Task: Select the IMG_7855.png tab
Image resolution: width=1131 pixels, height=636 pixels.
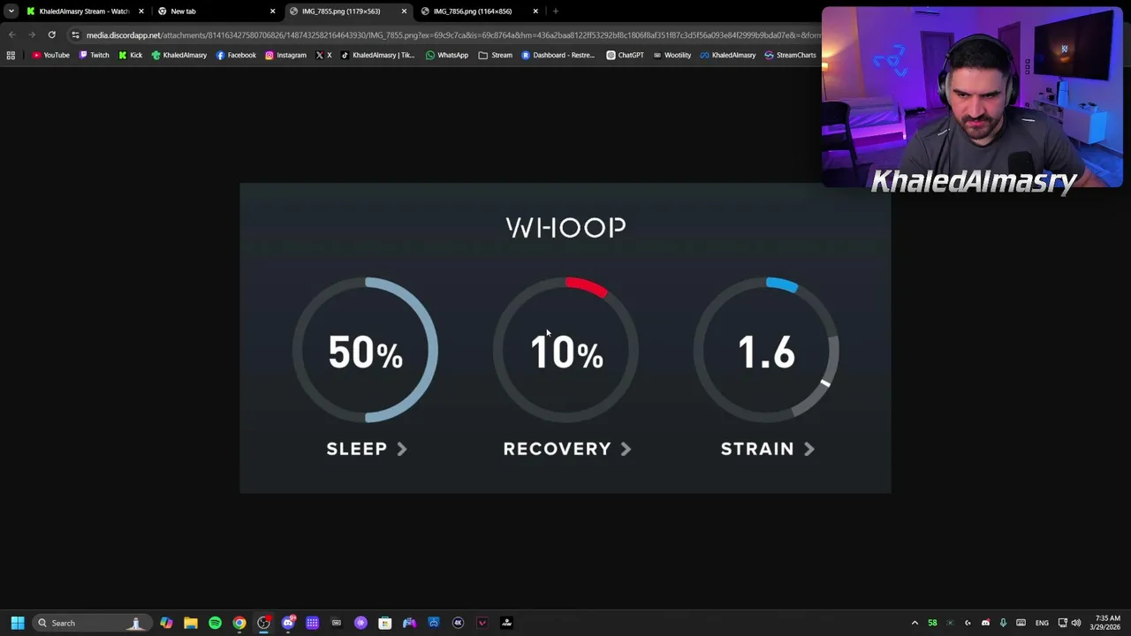Action: click(347, 11)
